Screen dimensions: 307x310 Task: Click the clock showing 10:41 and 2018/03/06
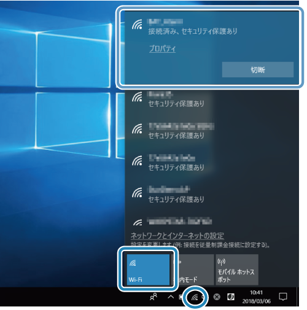point(256,296)
